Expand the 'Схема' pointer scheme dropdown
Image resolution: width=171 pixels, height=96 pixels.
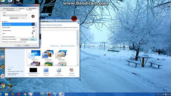pyautogui.click(x=26, y=15)
